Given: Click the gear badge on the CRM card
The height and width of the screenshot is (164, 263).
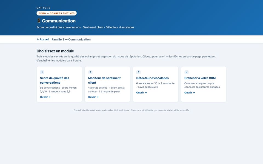Looking at the screenshot, I should 187,72.
